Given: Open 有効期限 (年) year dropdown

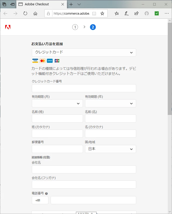Looking at the screenshot, I should (x=111, y=103).
